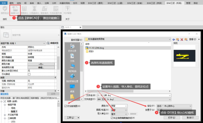Select 历史记录 in the places sidebar
The width and height of the screenshot is (203, 123).
(72, 48)
